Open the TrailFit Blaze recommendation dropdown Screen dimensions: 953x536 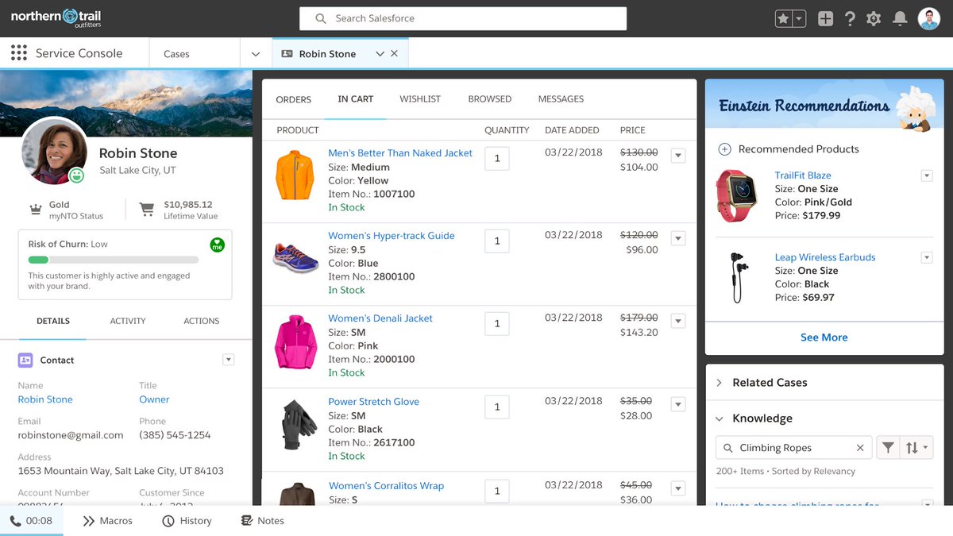926,175
